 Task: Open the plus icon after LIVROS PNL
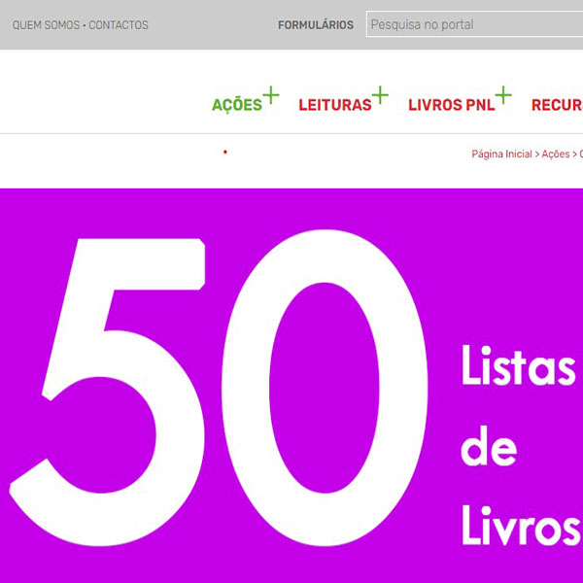(503, 95)
